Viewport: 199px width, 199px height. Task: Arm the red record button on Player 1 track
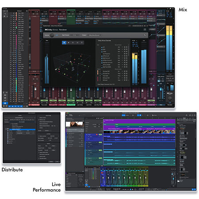[97, 134]
